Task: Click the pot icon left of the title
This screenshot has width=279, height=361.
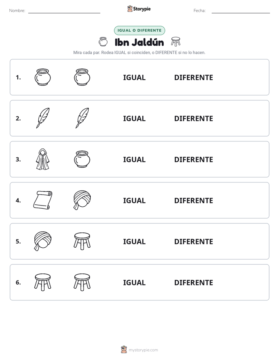Action: point(103,42)
